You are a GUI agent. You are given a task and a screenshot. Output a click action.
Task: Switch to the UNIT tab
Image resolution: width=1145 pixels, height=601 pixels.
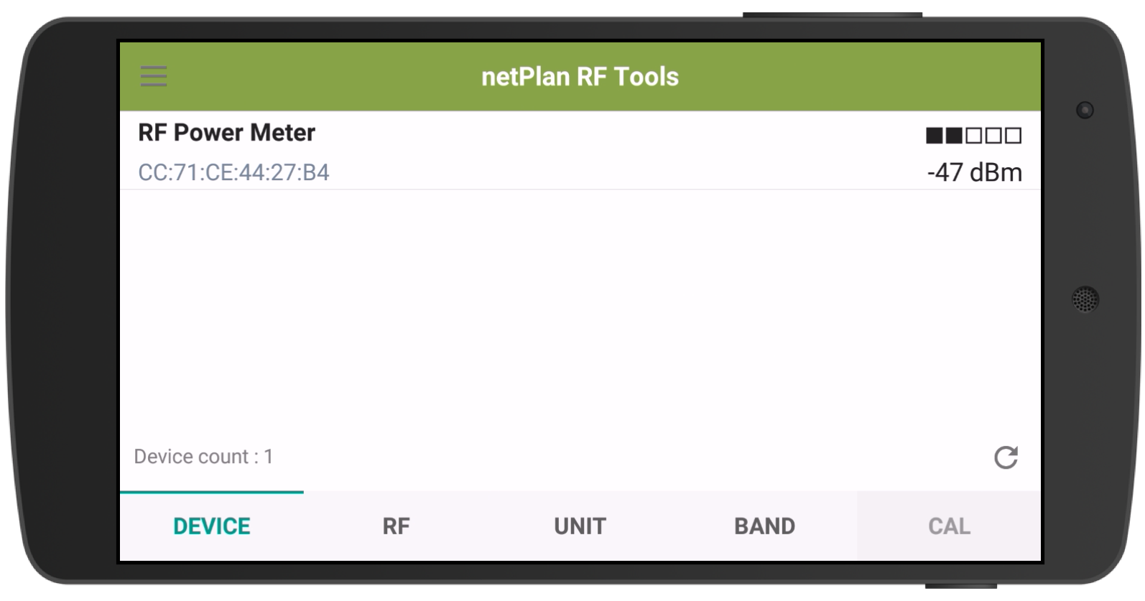pos(580,526)
